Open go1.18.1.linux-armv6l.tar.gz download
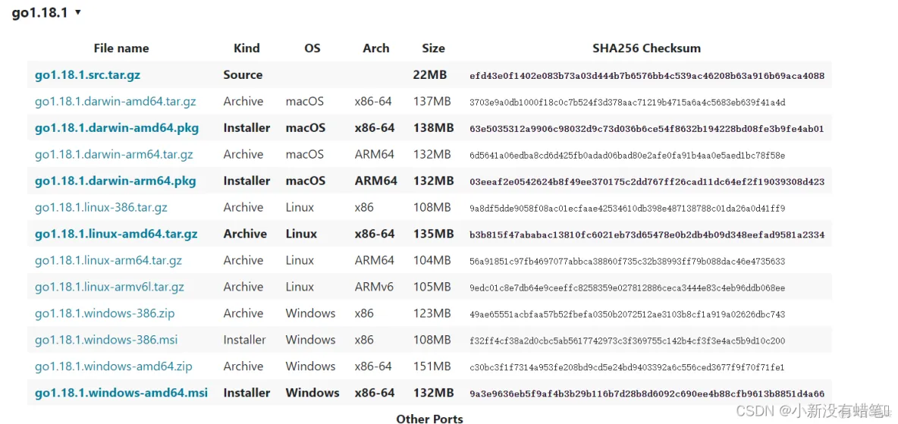Screen dimensions: 898x424 (109, 287)
